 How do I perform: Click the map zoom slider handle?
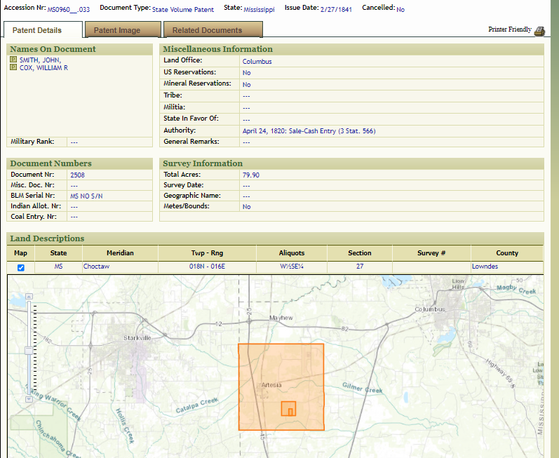[x=29, y=349]
